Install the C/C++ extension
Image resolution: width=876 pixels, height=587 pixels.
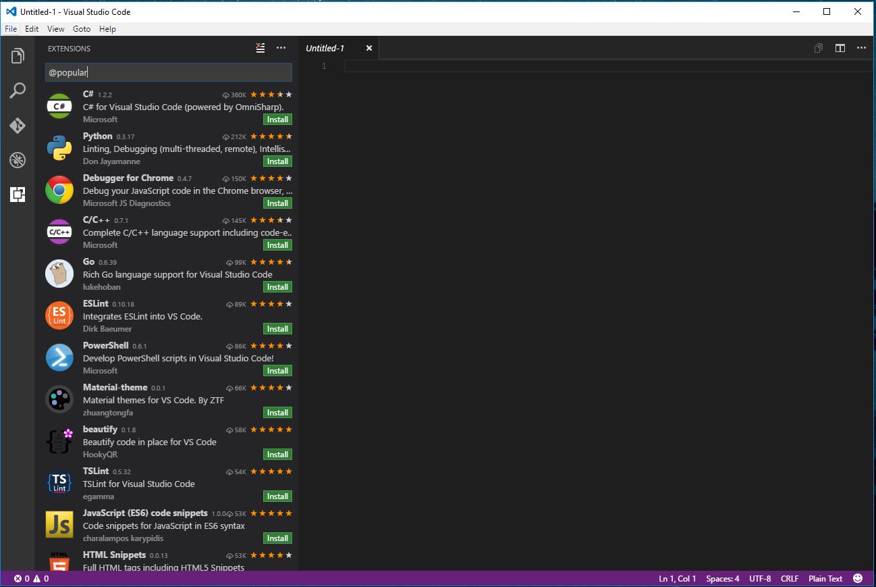pos(277,245)
